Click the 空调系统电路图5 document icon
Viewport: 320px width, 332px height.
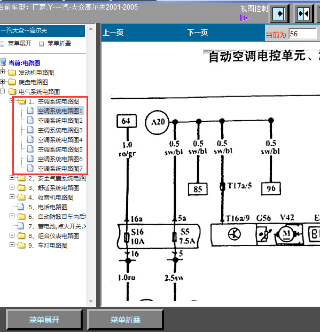(x=30, y=149)
